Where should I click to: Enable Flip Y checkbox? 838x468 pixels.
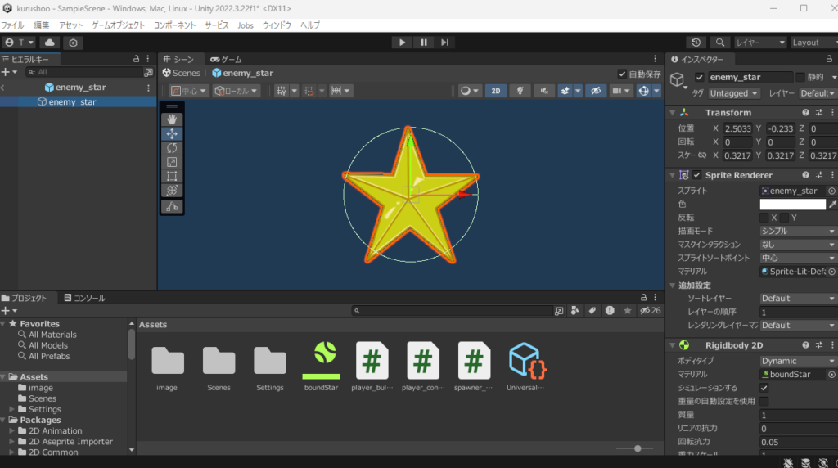784,218
